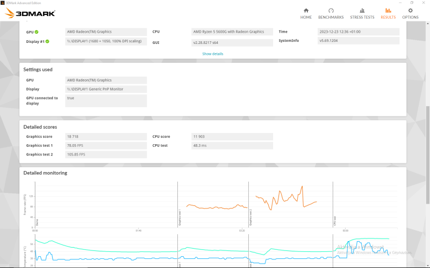The image size is (430, 268).
Task: Open Options gear icon
Action: point(410,10)
